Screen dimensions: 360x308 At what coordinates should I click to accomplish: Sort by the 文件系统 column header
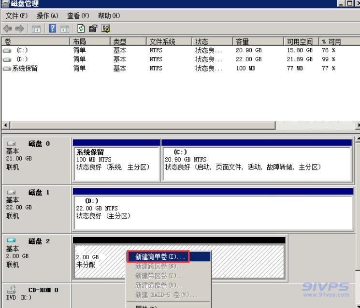(169, 42)
